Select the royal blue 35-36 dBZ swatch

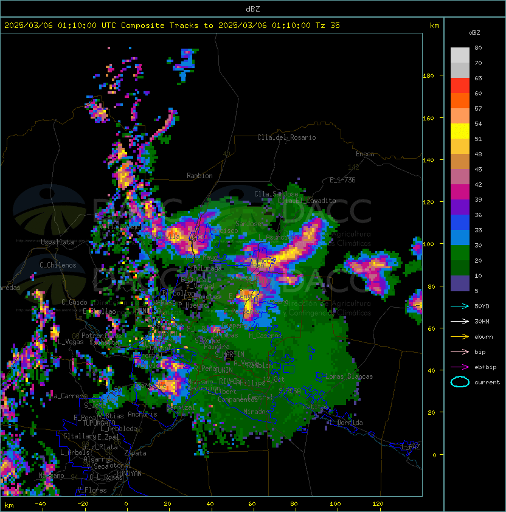point(460,223)
